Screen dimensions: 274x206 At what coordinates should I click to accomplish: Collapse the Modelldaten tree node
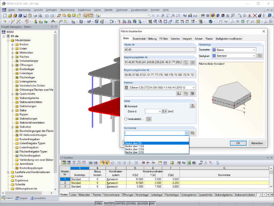point(8,40)
